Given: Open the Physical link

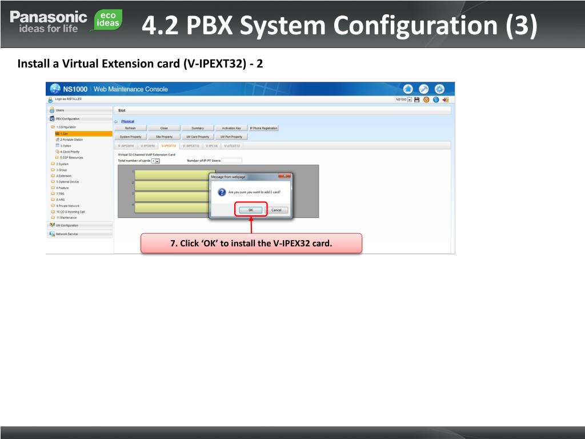Looking at the screenshot, I should [127, 121].
